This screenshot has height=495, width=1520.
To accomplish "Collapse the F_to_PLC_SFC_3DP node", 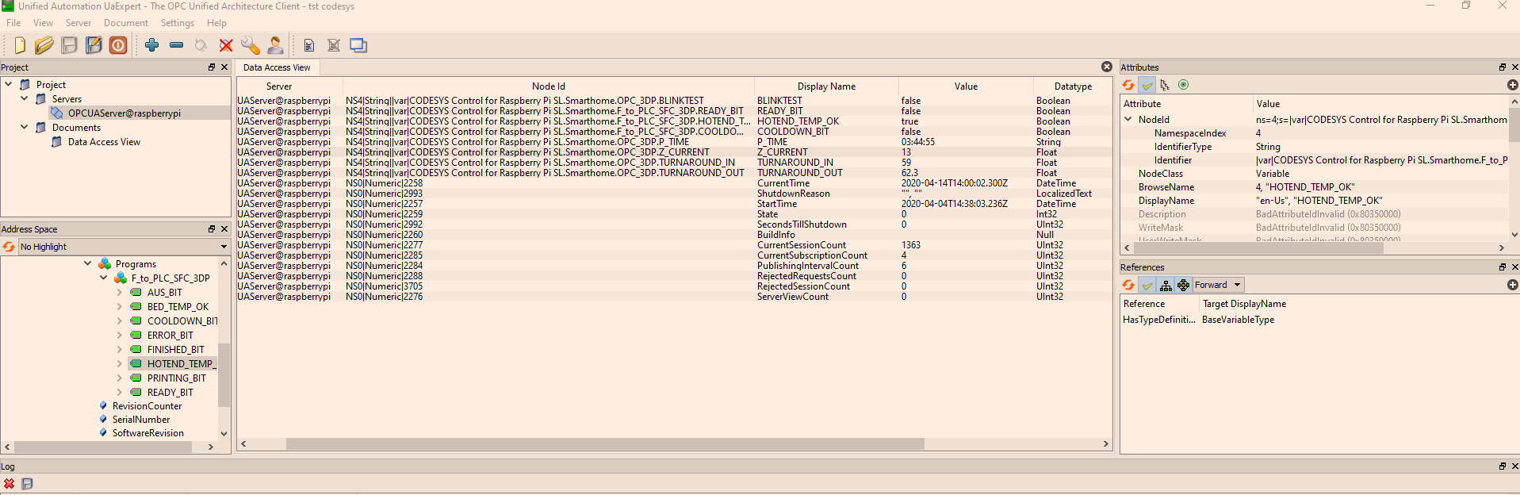I will point(104,278).
